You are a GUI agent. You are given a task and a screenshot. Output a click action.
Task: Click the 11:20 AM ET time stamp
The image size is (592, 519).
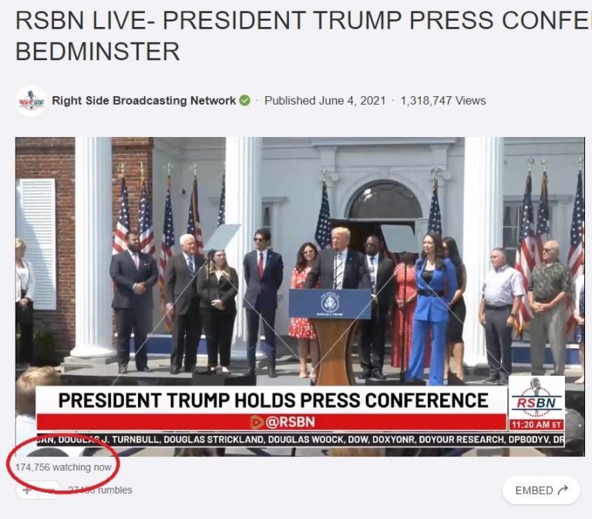point(536,425)
